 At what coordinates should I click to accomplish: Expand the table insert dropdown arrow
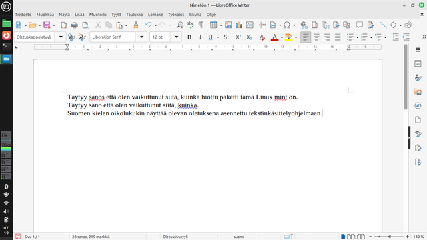[x=221, y=25]
